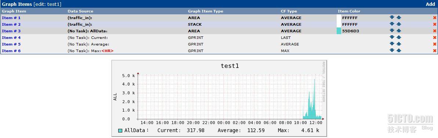
Task: Delete Item # 4 with red X
Action: pos(435,37)
